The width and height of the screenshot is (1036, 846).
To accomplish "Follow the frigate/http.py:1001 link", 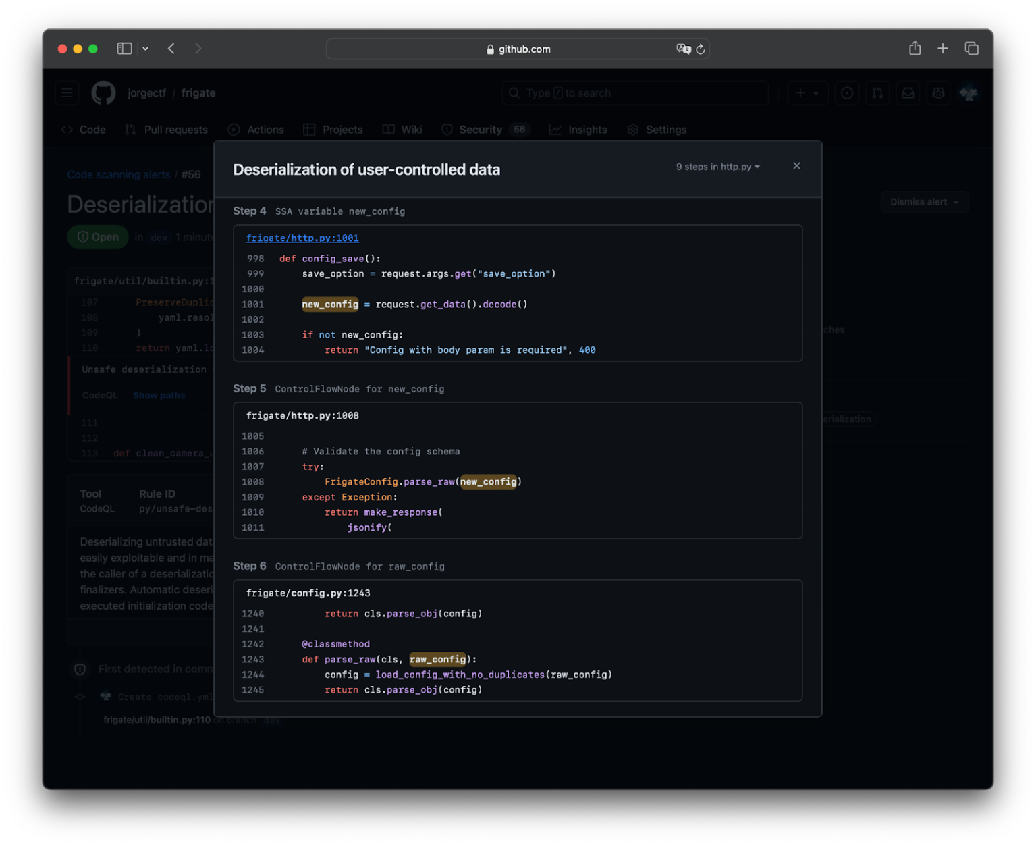I will tap(302, 238).
